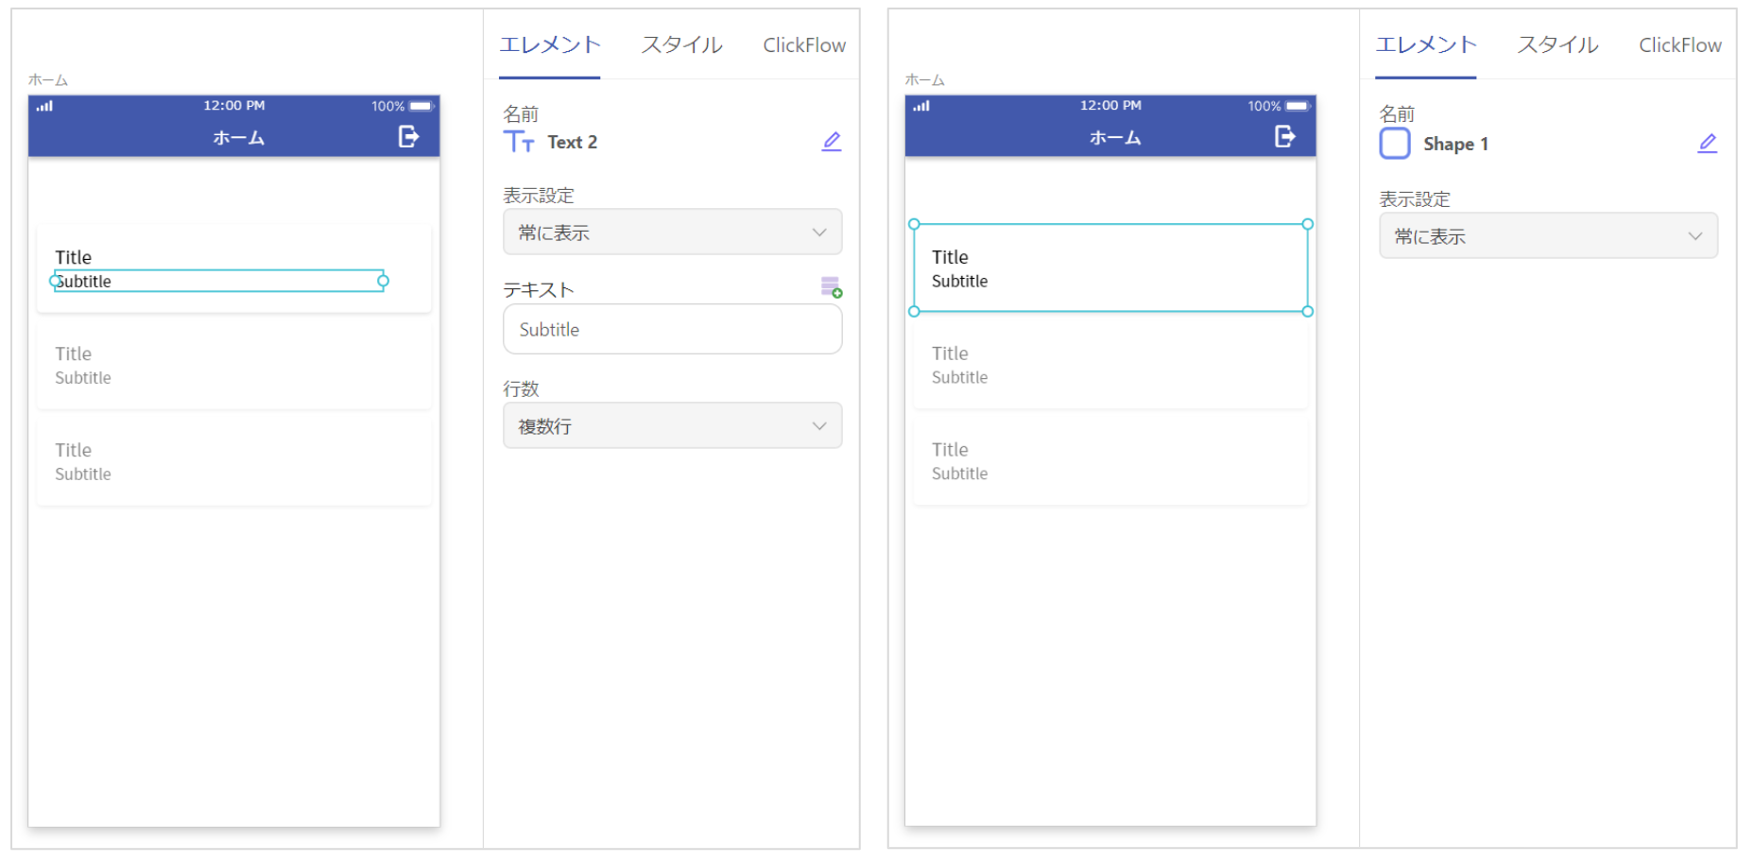Select second list card in left phone
Viewport: 1754px width, 862px height.
[x=234, y=366]
